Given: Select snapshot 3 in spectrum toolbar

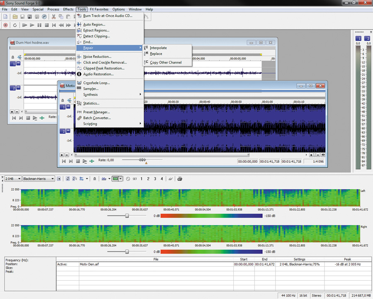Looking at the screenshot, I should pos(155,179).
